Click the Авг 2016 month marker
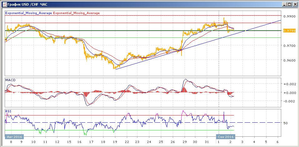Viewport: 299px width, 147px height. (14, 137)
